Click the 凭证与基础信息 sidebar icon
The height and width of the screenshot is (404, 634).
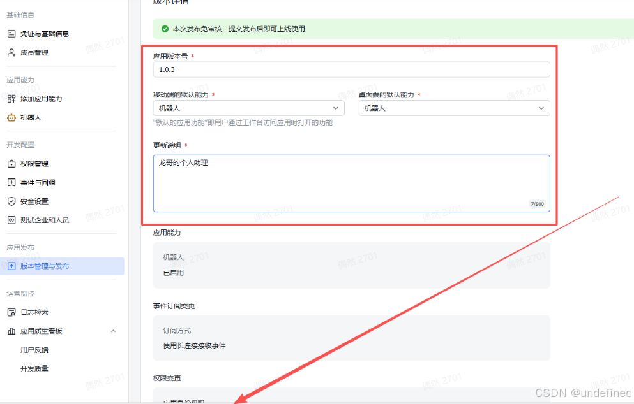[x=11, y=34]
